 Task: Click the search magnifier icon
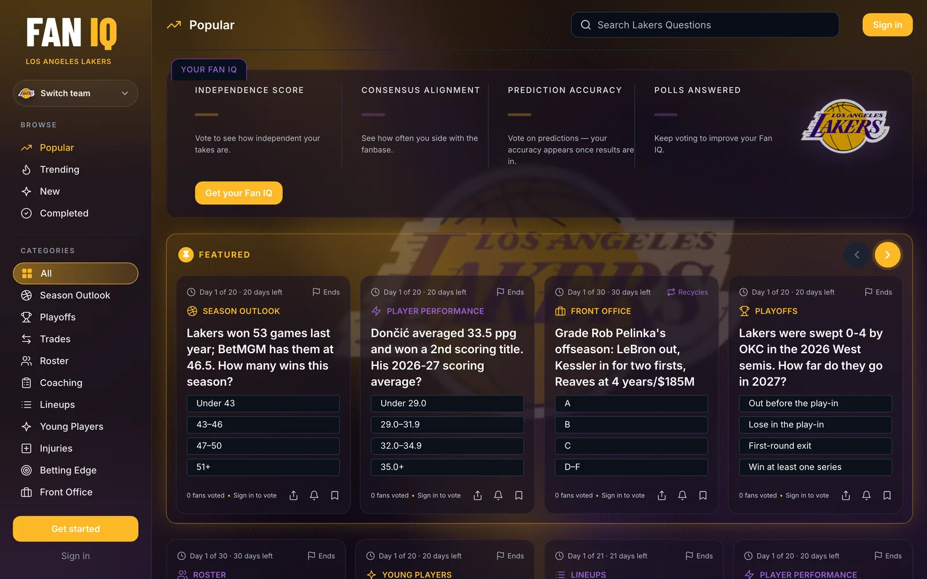pos(586,25)
